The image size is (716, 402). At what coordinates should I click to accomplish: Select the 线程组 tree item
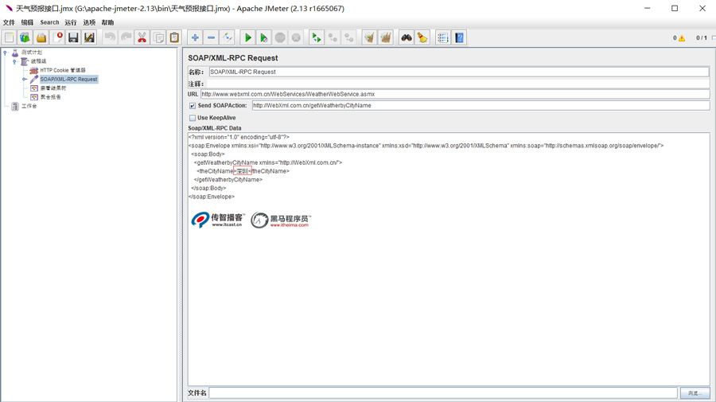(x=38, y=61)
